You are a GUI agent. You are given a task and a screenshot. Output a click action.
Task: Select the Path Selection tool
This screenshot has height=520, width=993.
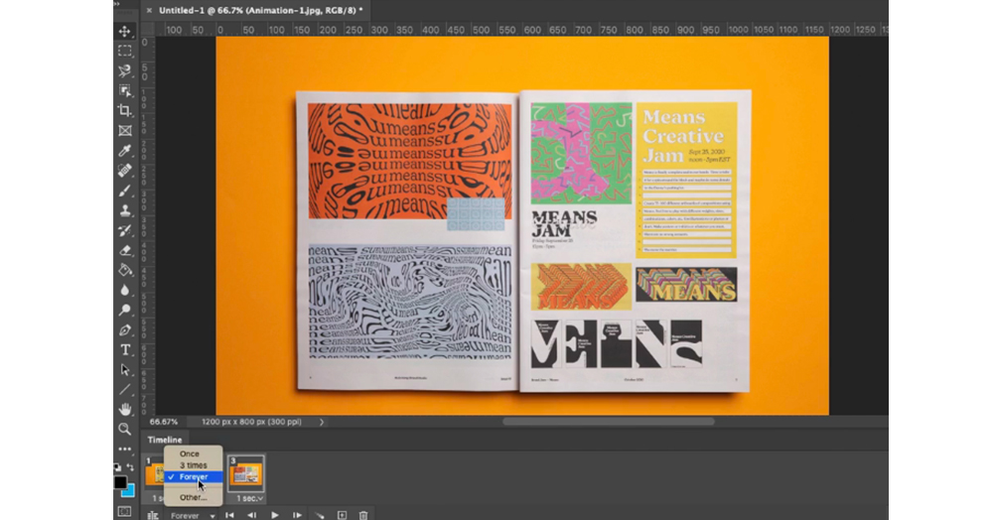[125, 370]
